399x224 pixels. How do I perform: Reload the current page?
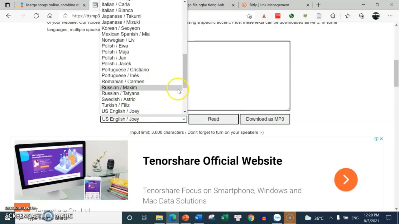[36, 16]
